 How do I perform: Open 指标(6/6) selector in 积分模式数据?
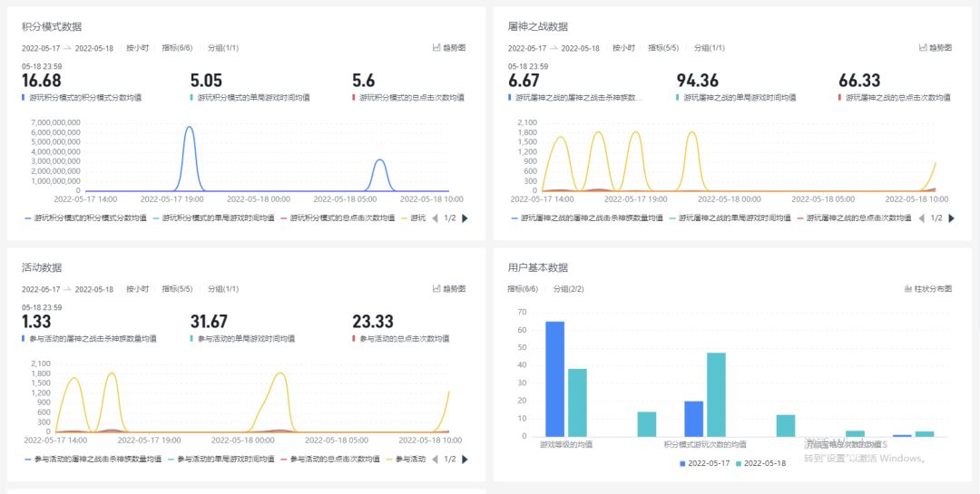pos(177,47)
